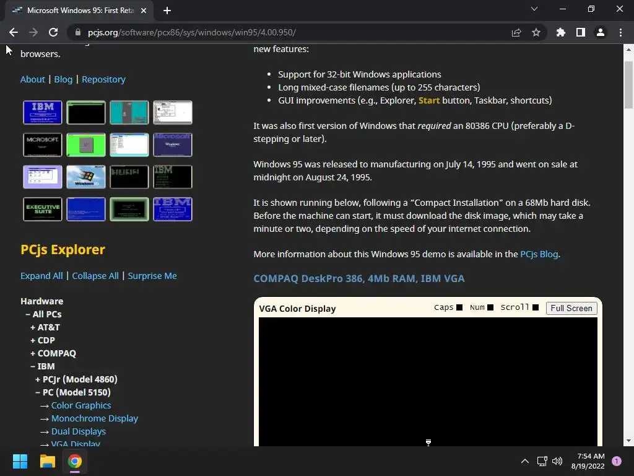Click Expand All in PCjs Explorer
The width and height of the screenshot is (634, 476).
[41, 276]
